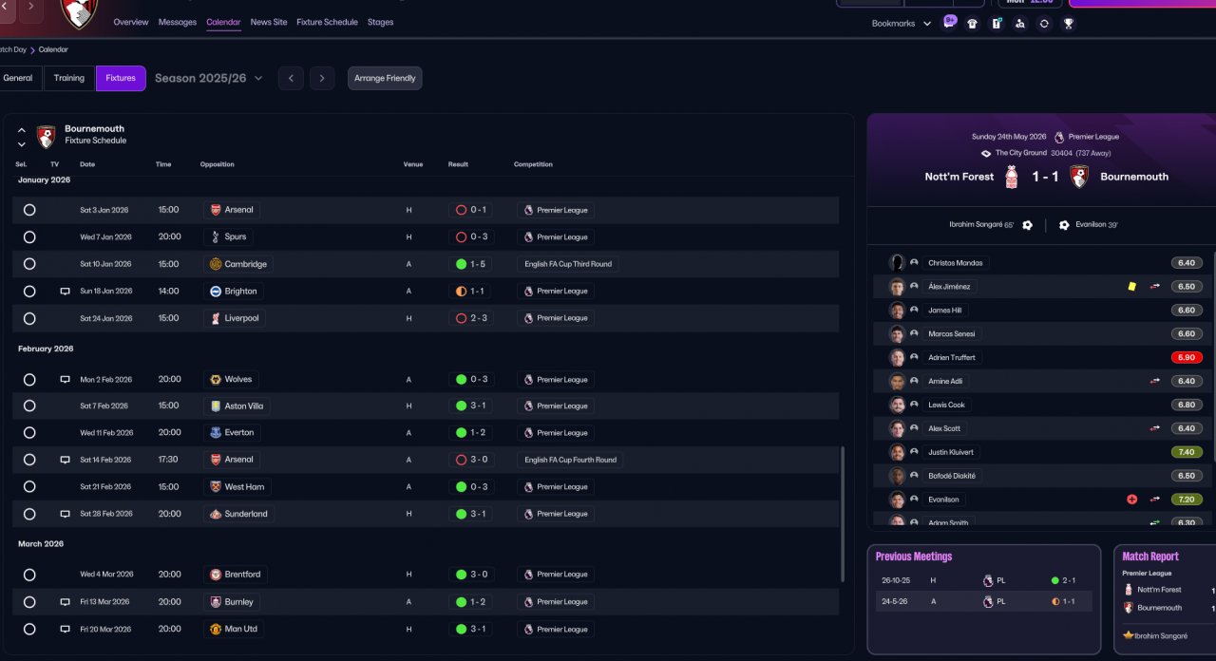Viewport: 1216px width, 661px height.
Task: Click Adrien Truffert red 5.90 rating badge
Action: (1186, 357)
